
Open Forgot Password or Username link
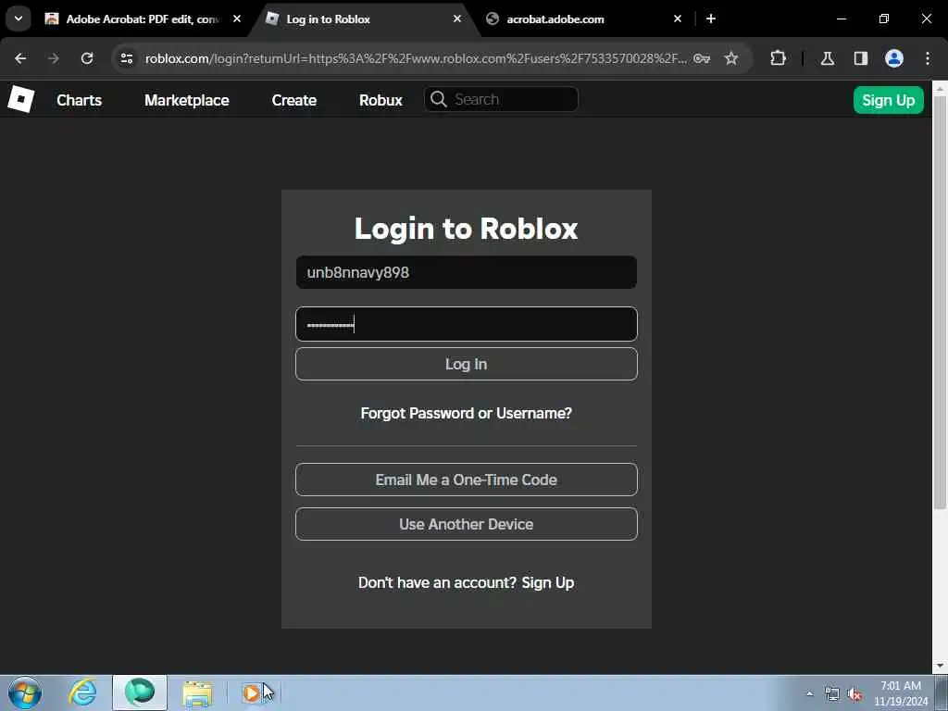(x=467, y=413)
